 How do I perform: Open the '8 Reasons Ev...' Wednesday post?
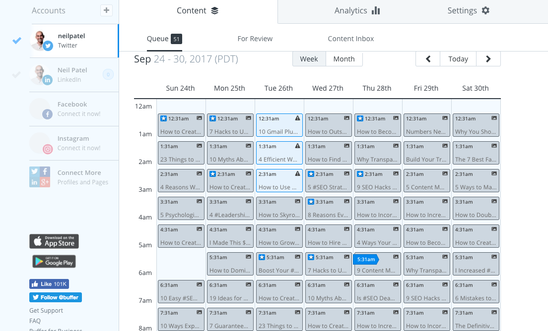pos(328,208)
